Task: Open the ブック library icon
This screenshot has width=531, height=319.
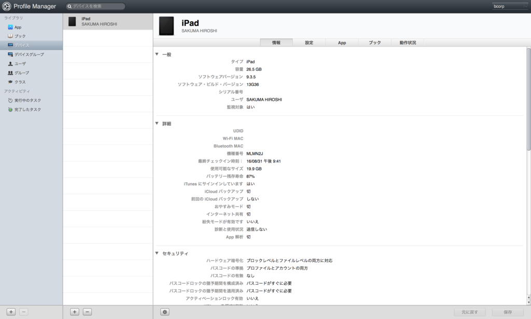Action: point(10,36)
